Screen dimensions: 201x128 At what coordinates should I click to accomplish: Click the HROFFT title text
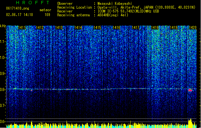(x=33, y=3)
